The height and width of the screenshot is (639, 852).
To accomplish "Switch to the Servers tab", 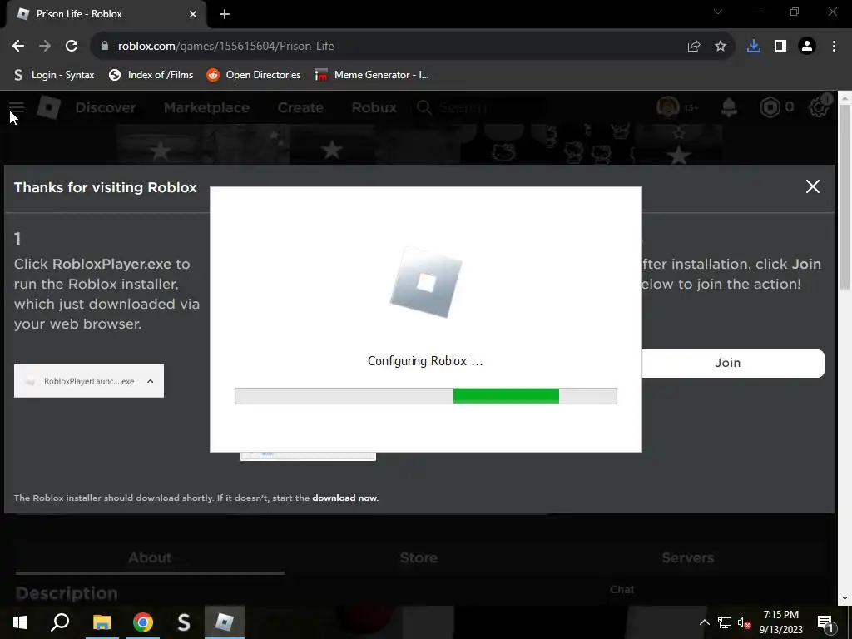I will point(687,557).
